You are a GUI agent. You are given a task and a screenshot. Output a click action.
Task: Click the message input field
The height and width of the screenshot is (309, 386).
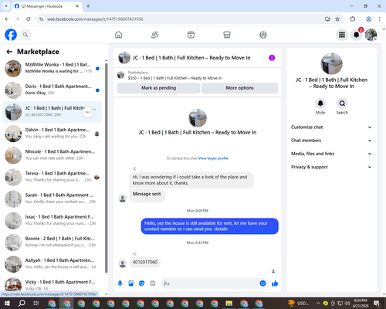pyautogui.click(x=211, y=284)
